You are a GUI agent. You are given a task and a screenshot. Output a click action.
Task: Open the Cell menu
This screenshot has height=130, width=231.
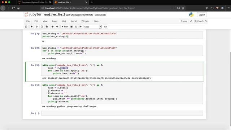(64, 21)
